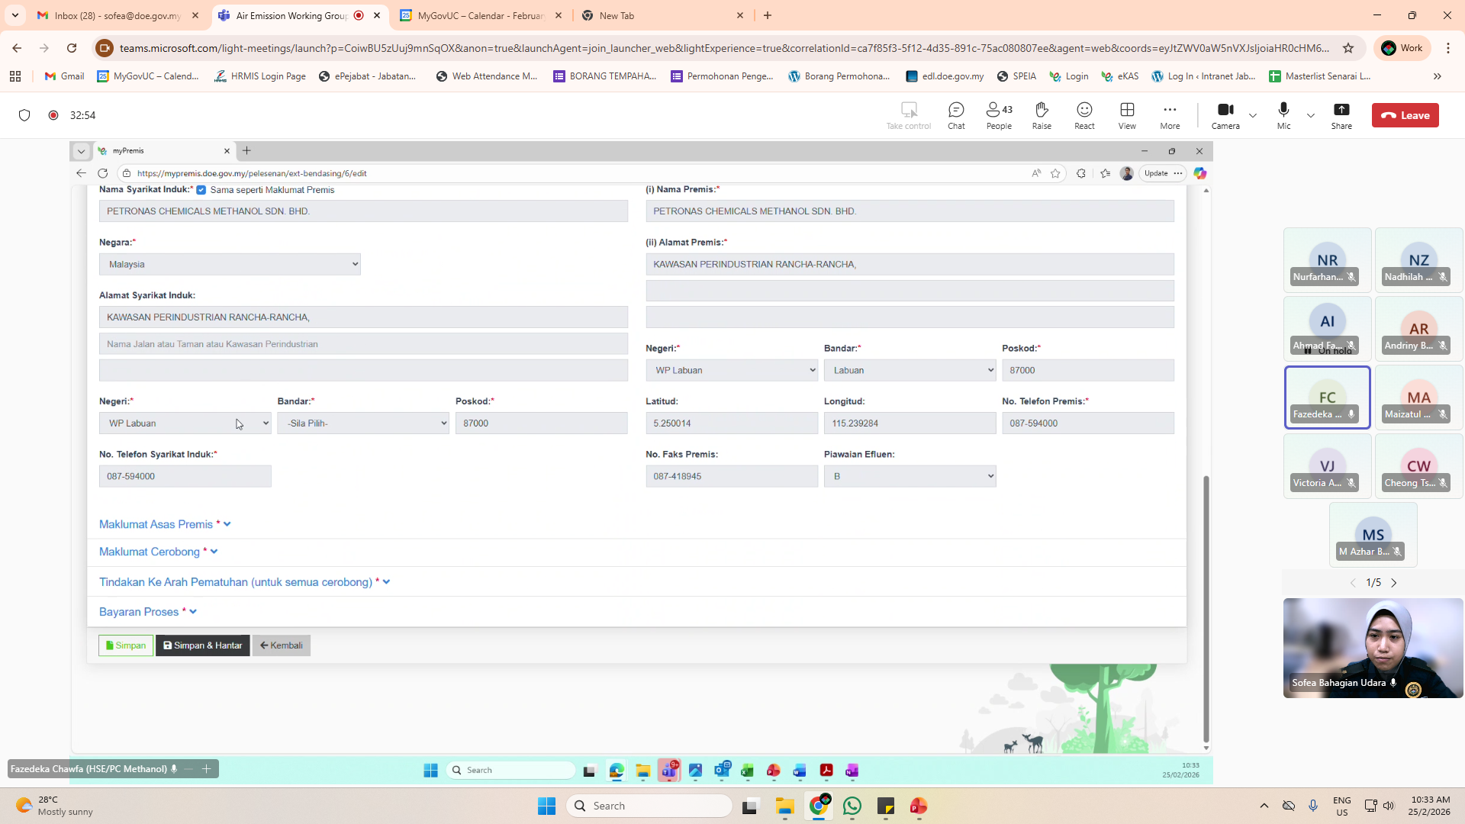Open HRMIS Login Page bookmark
Viewport: 1465px width, 824px height.
260,76
